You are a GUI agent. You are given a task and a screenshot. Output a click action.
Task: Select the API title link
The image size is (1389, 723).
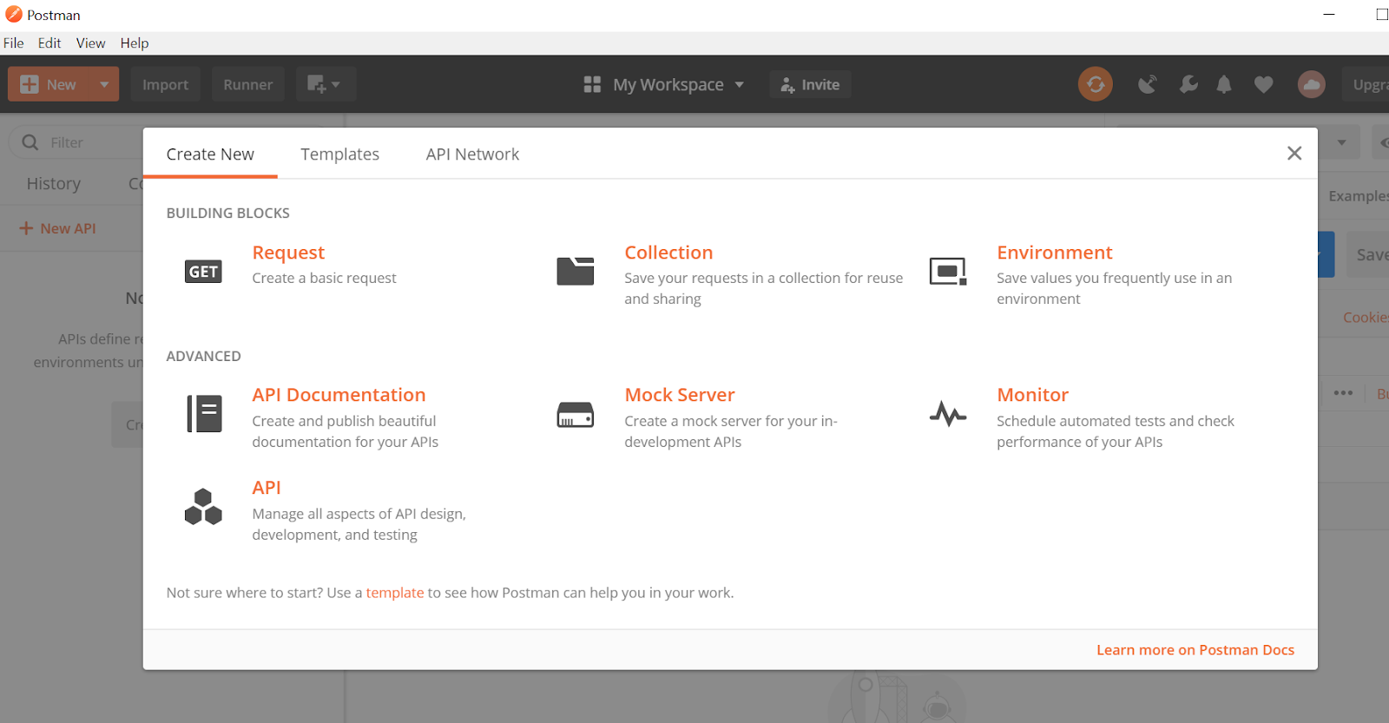267,488
